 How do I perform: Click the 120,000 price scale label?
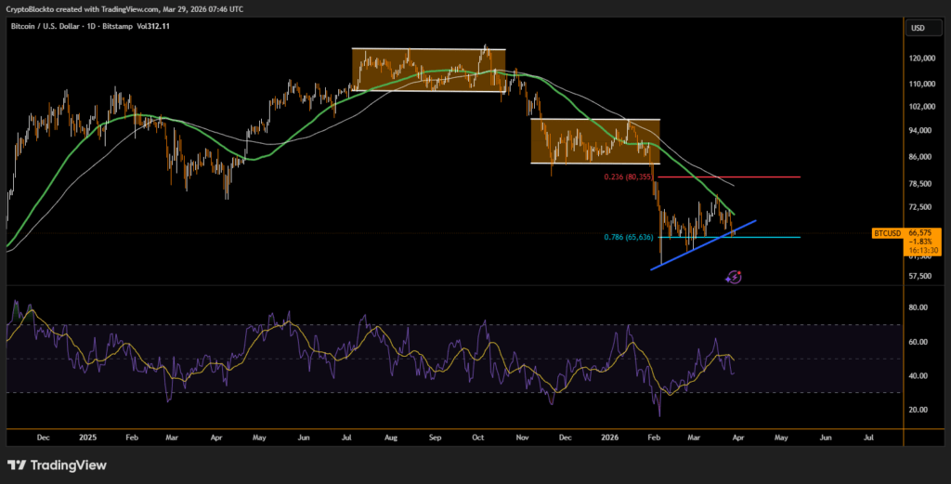pyautogui.click(x=922, y=58)
